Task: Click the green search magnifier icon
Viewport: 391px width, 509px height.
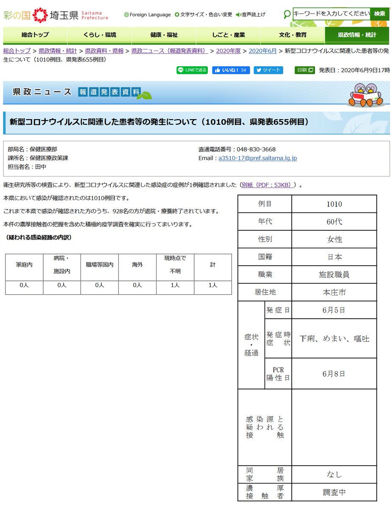Action: (287, 14)
